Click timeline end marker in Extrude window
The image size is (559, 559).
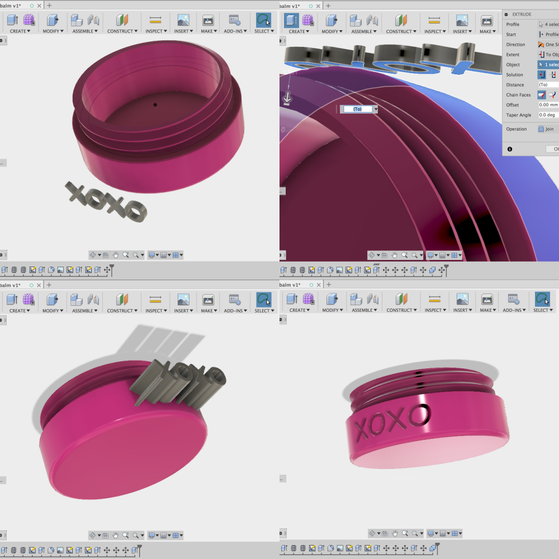point(446,270)
